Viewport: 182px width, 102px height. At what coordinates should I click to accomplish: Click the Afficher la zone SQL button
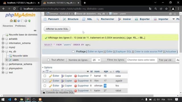click(57, 29)
